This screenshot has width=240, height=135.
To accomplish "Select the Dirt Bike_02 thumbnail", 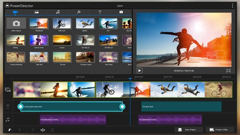I will coord(108,40).
